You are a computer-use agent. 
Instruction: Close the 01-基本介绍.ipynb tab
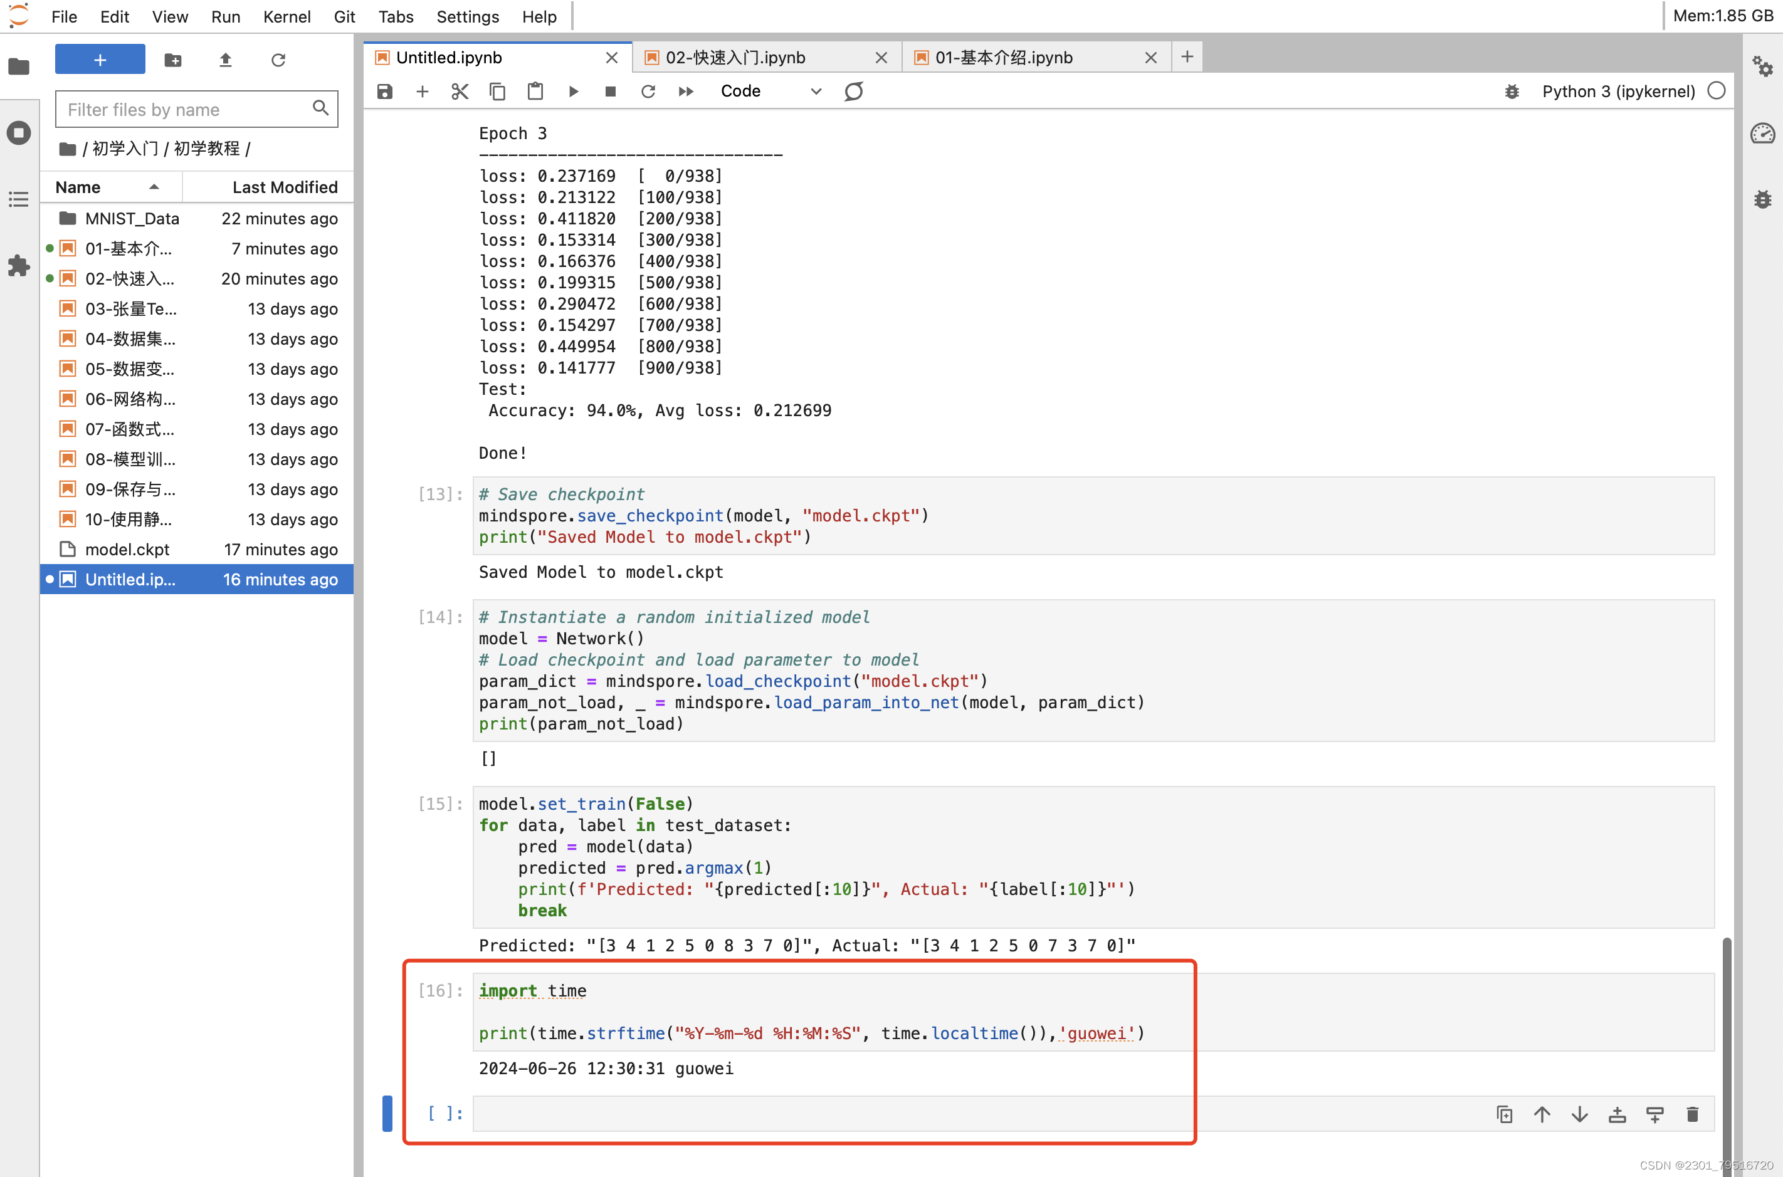[1151, 58]
